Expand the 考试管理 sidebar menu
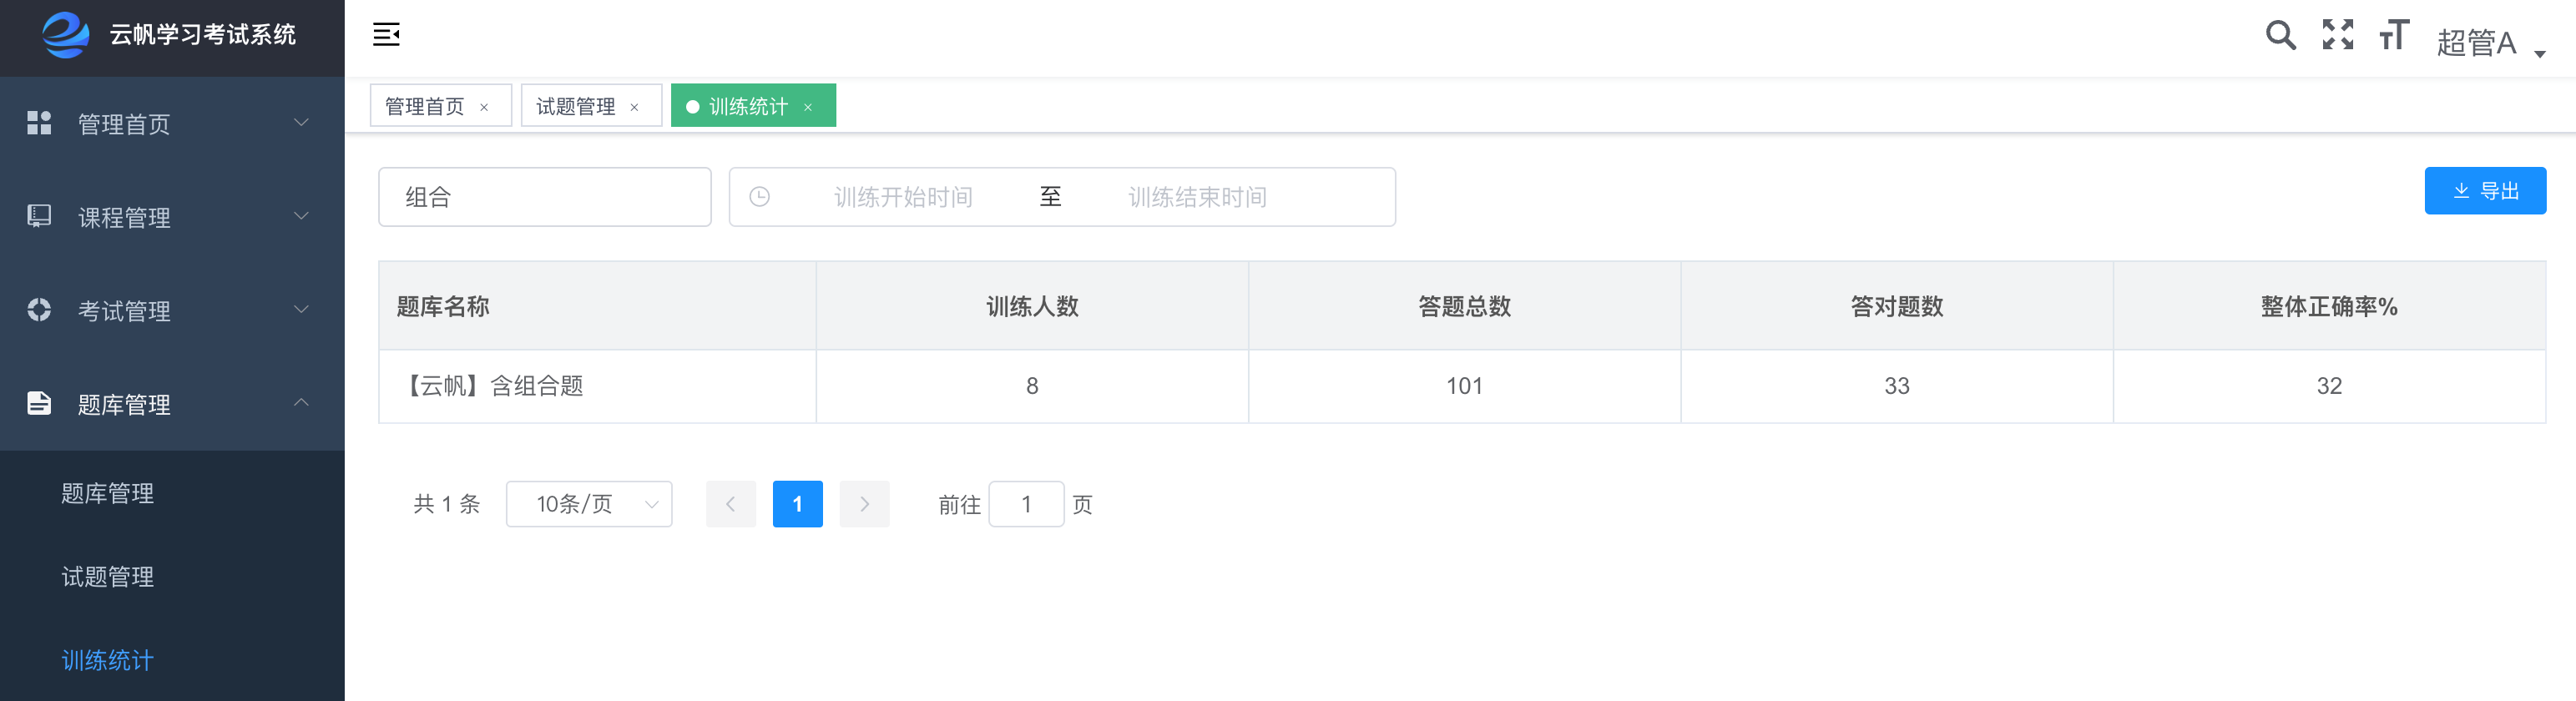The image size is (2576, 701). (172, 310)
